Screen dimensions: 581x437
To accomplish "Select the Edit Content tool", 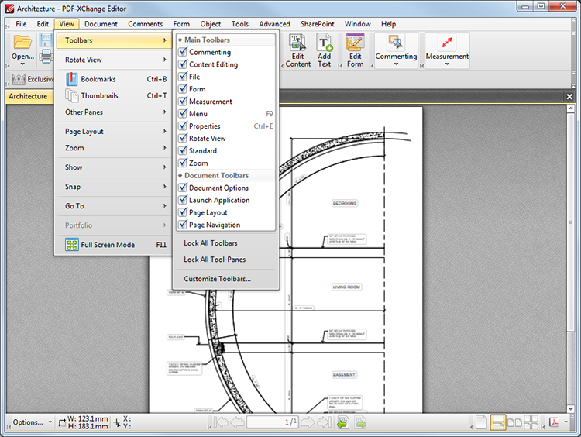I will 297,51.
